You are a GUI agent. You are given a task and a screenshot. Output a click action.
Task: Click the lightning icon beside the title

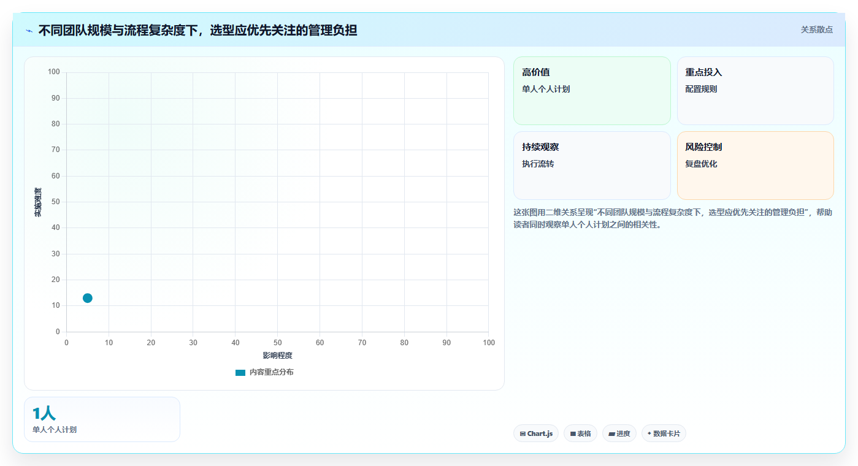click(29, 30)
